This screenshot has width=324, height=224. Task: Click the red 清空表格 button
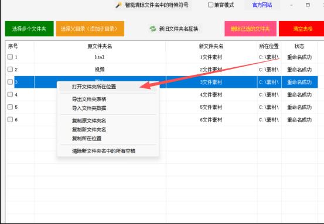(x=302, y=29)
